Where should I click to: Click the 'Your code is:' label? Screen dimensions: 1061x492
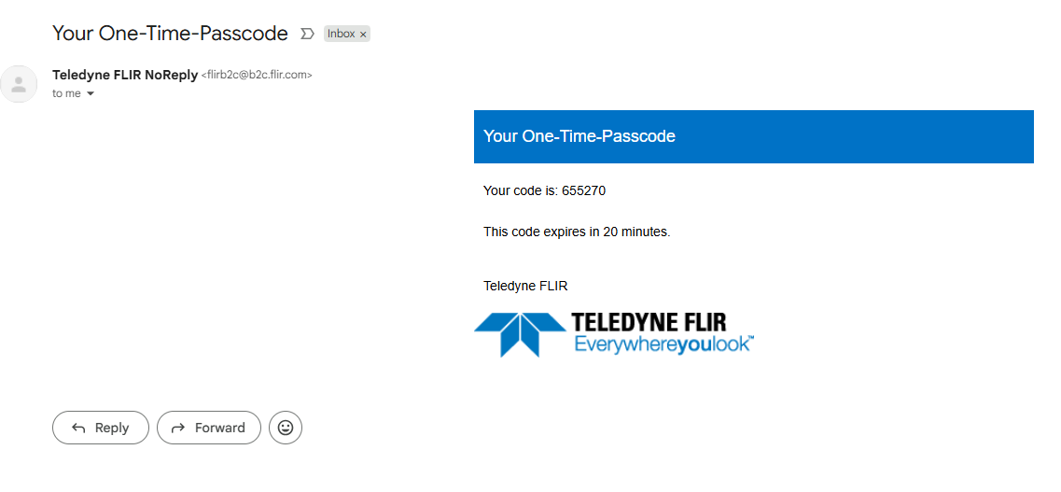click(x=520, y=190)
